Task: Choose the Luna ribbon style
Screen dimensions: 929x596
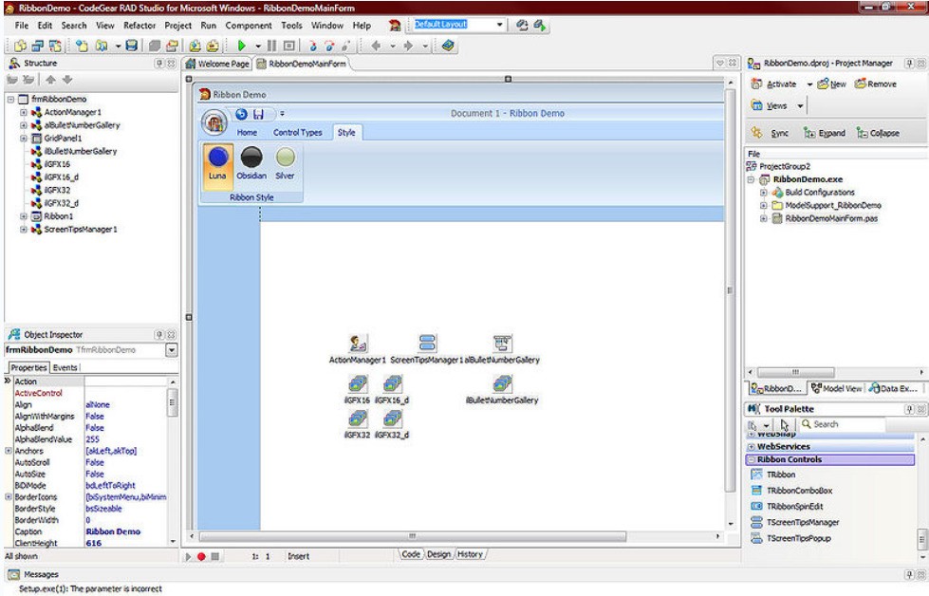Action: coord(218,158)
